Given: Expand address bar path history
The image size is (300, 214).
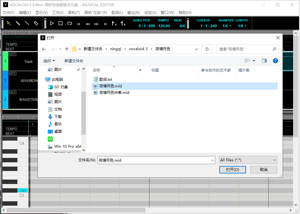Looking at the screenshot, I should pyautogui.click(x=196, y=49).
